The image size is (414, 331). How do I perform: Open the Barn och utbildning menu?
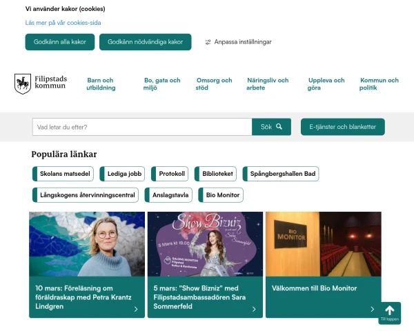pyautogui.click(x=101, y=84)
